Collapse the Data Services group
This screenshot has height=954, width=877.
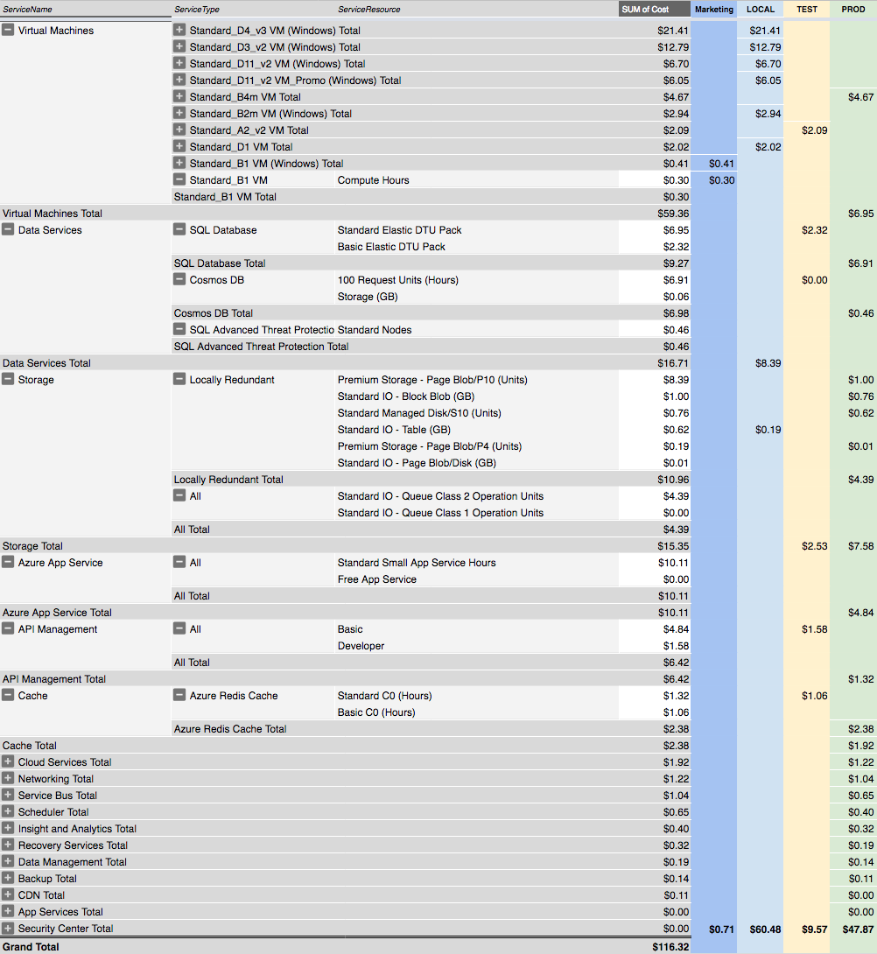point(8,229)
